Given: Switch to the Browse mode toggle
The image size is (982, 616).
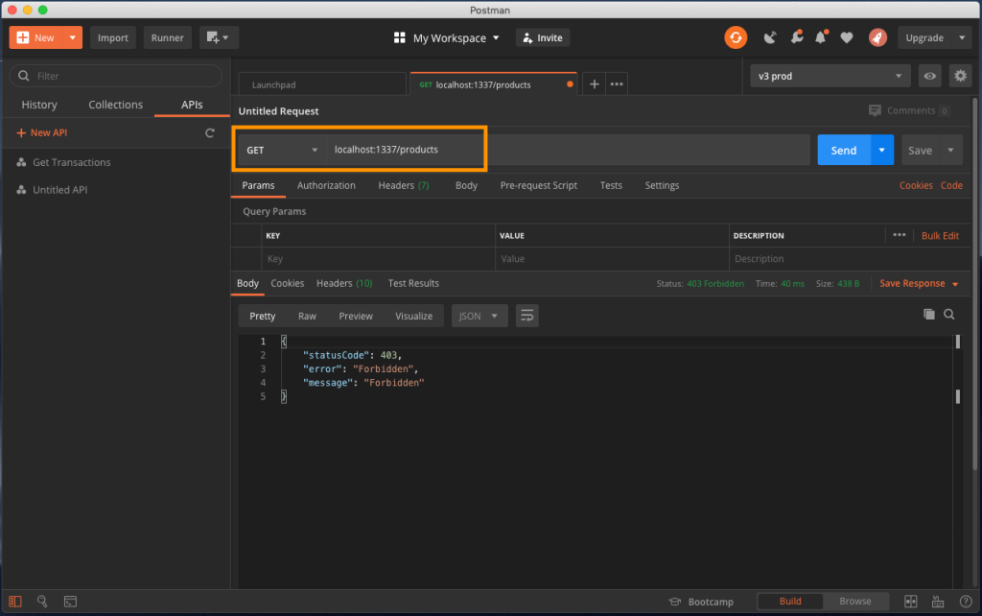Looking at the screenshot, I should pyautogui.click(x=855, y=601).
